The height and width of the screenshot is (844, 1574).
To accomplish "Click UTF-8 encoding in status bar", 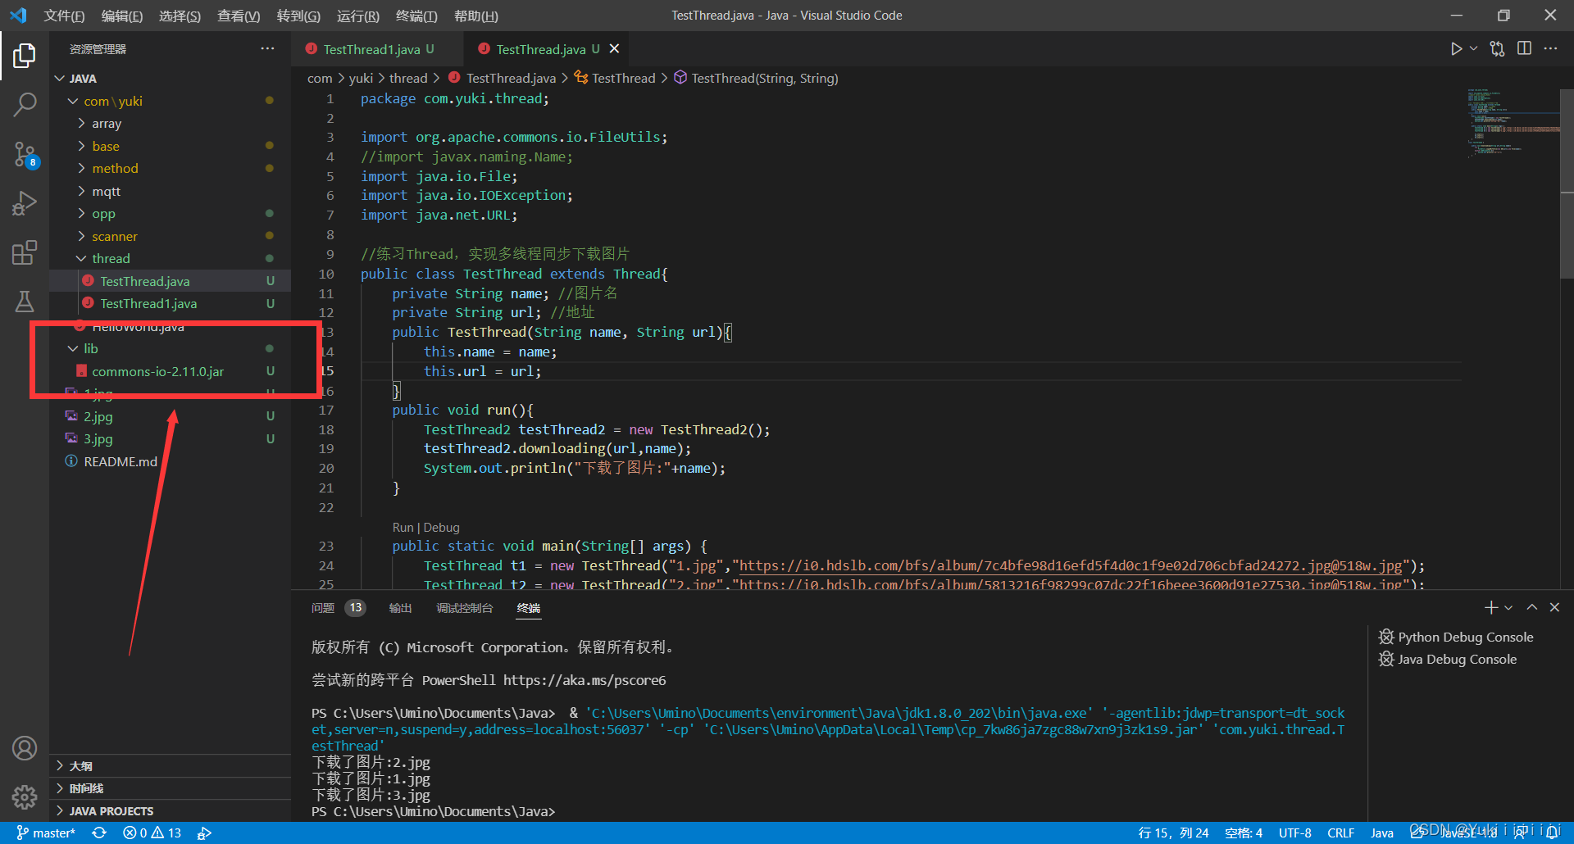I will [1294, 833].
